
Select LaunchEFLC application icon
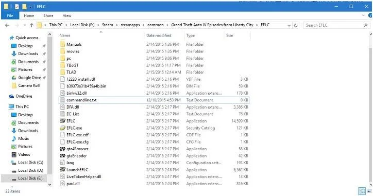point(62,170)
